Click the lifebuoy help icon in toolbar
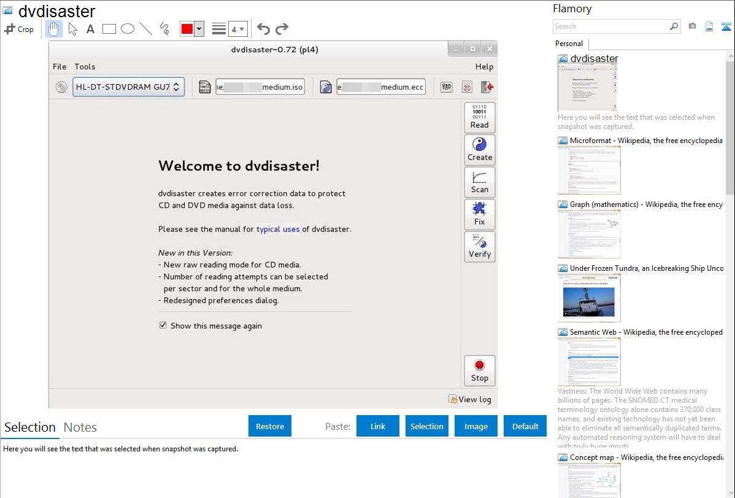This screenshot has height=498, width=735. pos(467,87)
